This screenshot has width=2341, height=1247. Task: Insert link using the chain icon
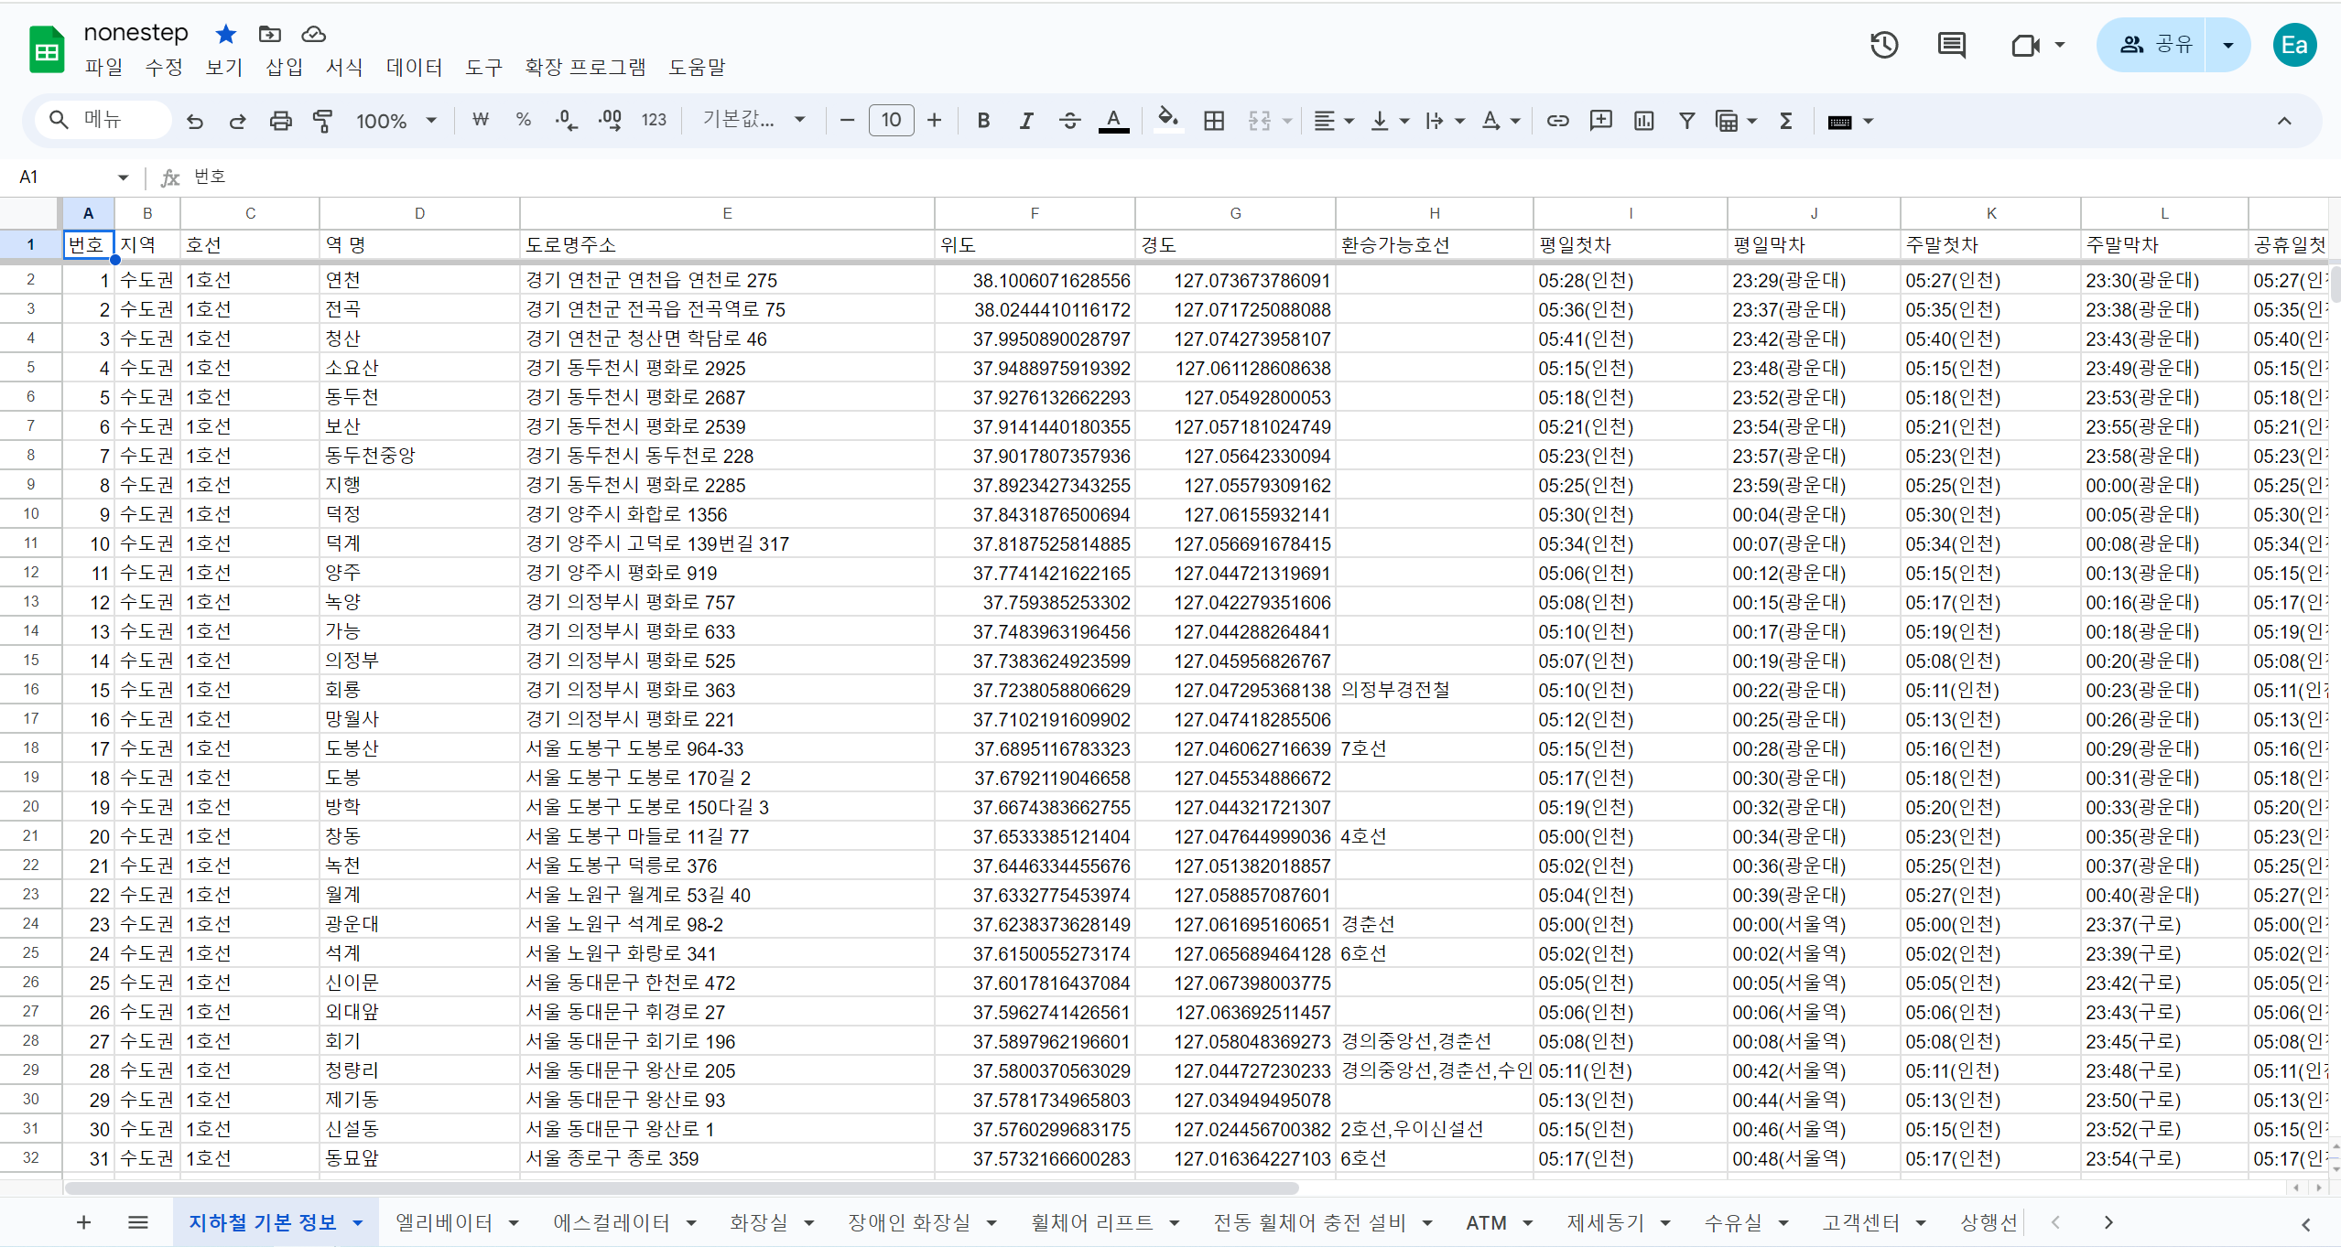(1557, 121)
